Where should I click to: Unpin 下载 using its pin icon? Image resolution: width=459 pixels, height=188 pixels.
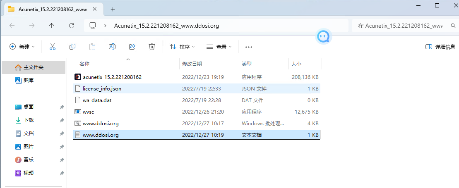[x=62, y=121]
